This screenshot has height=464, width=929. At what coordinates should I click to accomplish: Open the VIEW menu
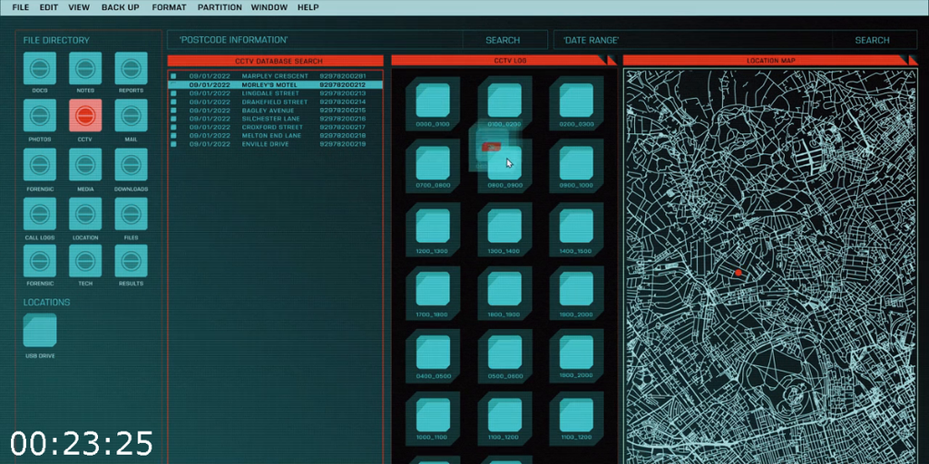click(x=79, y=7)
